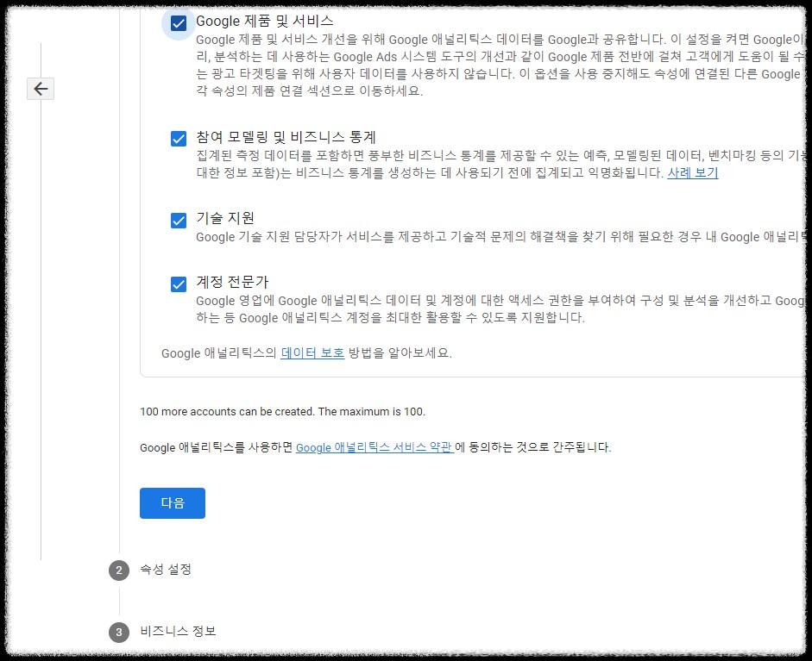Image resolution: width=812 pixels, height=661 pixels.
Task: Toggle the 계정 전문가 checkbox
Action: point(178,284)
